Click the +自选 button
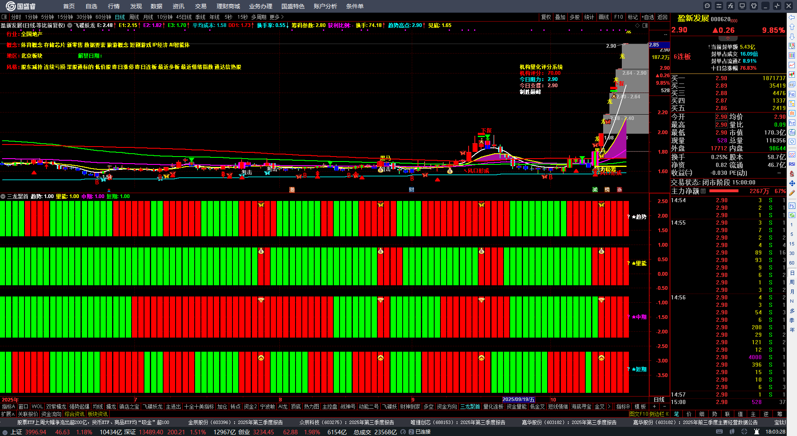The height and width of the screenshot is (436, 797). pyautogui.click(x=648, y=17)
